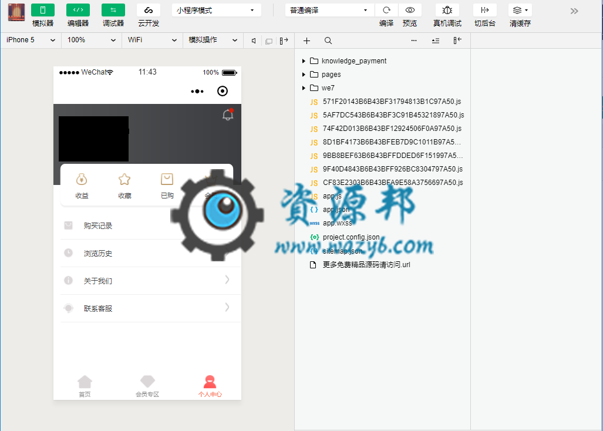This screenshot has width=603, height=431.
Task: Click the 切后台 switch background icon
Action: click(x=484, y=11)
